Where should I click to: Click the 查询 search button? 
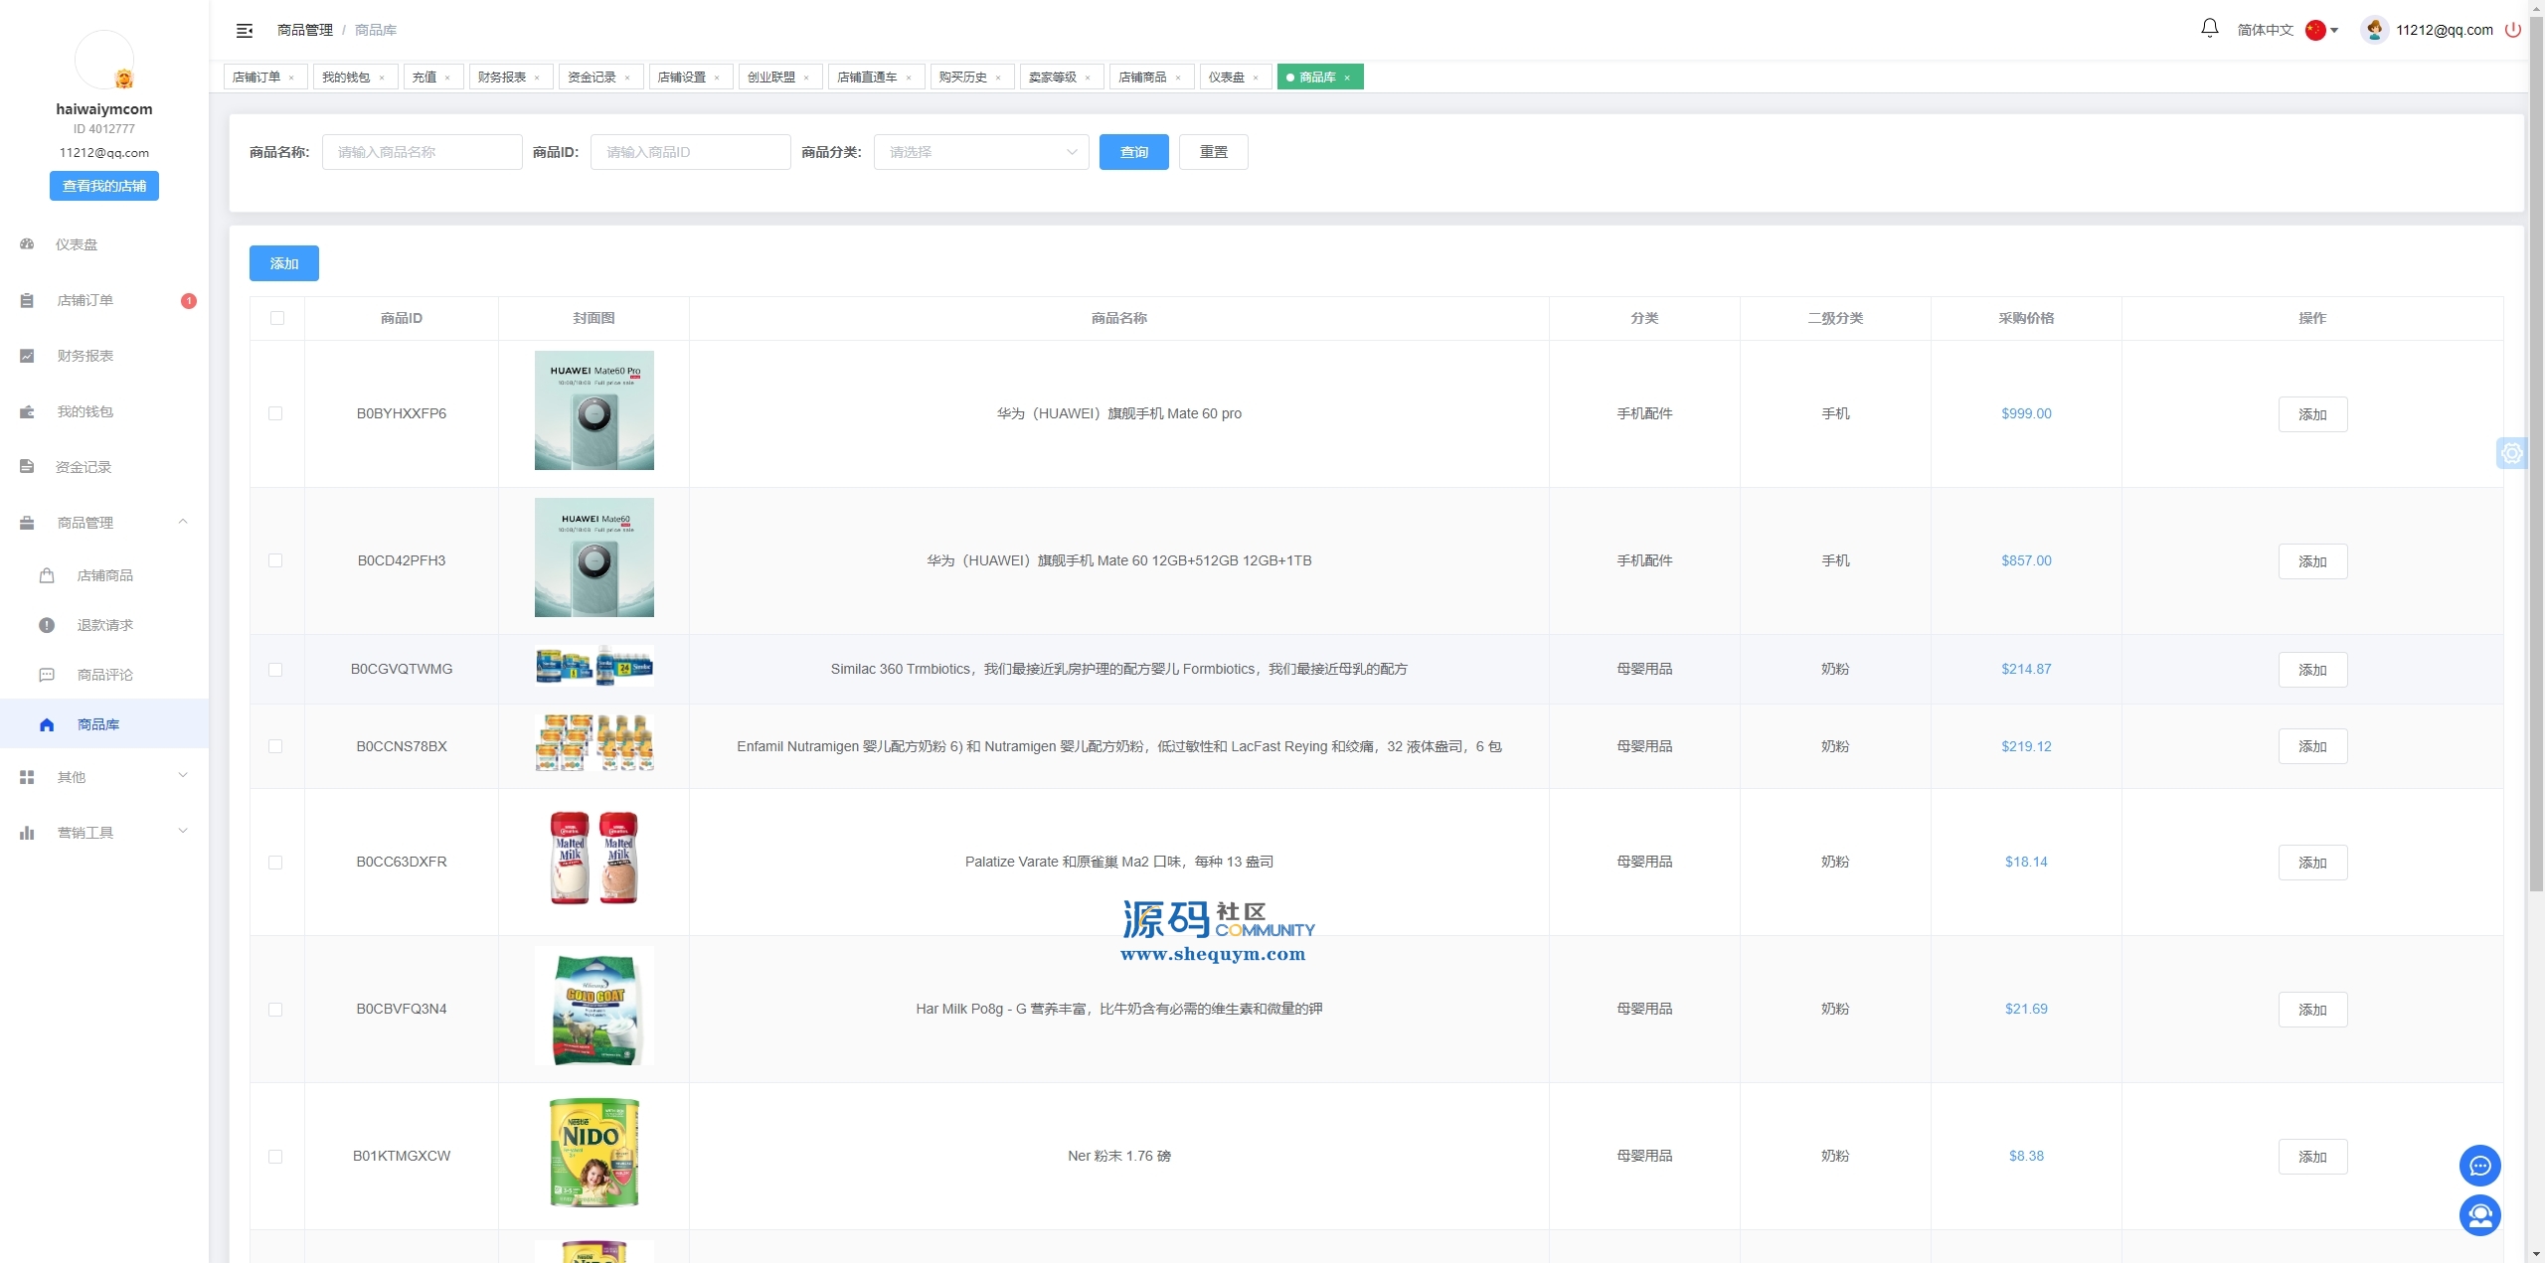click(1133, 152)
